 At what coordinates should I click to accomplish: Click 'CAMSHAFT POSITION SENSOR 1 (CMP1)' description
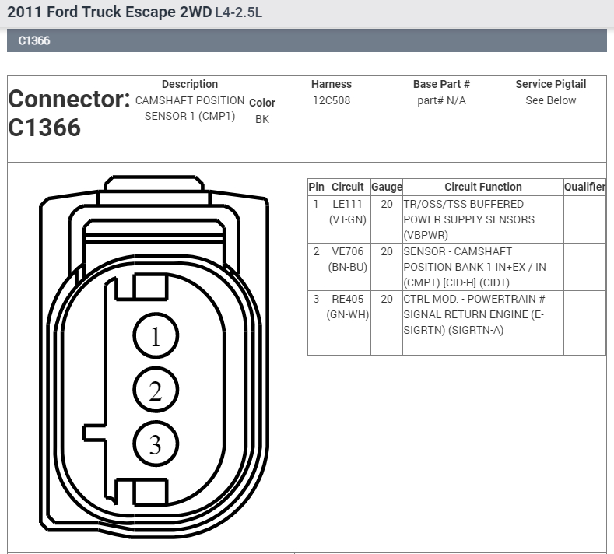click(190, 108)
